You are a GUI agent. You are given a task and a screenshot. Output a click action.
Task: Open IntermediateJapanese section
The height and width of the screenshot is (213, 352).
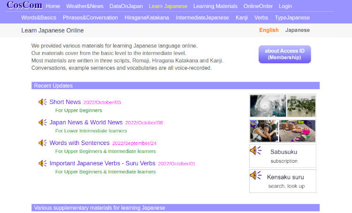[202, 17]
